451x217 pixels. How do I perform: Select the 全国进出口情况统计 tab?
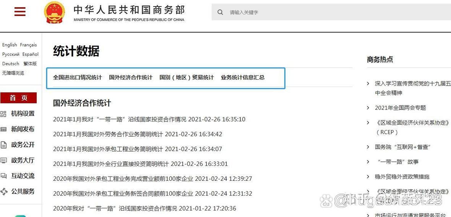[x=77, y=77]
